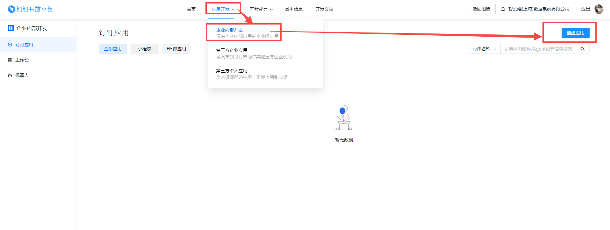Open the 应用名称 search type dropdown
610x230 pixels.
tap(484, 49)
